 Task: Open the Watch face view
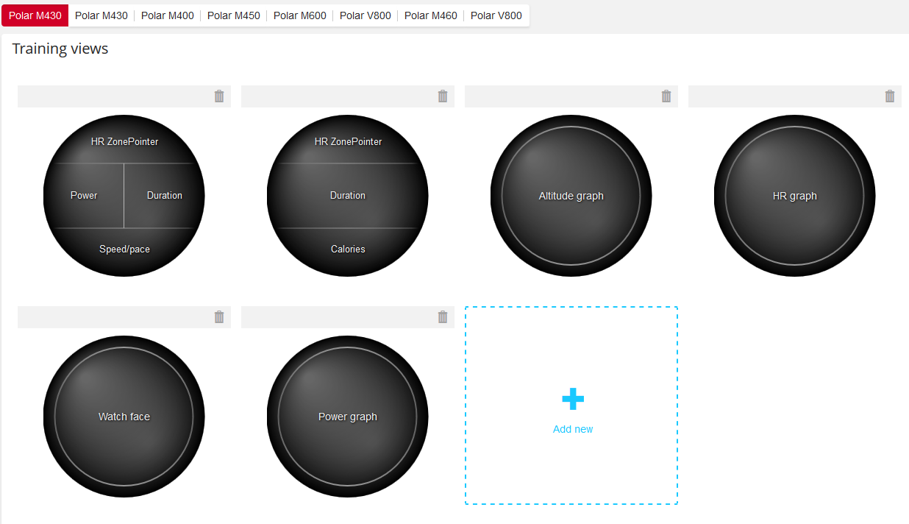click(124, 417)
